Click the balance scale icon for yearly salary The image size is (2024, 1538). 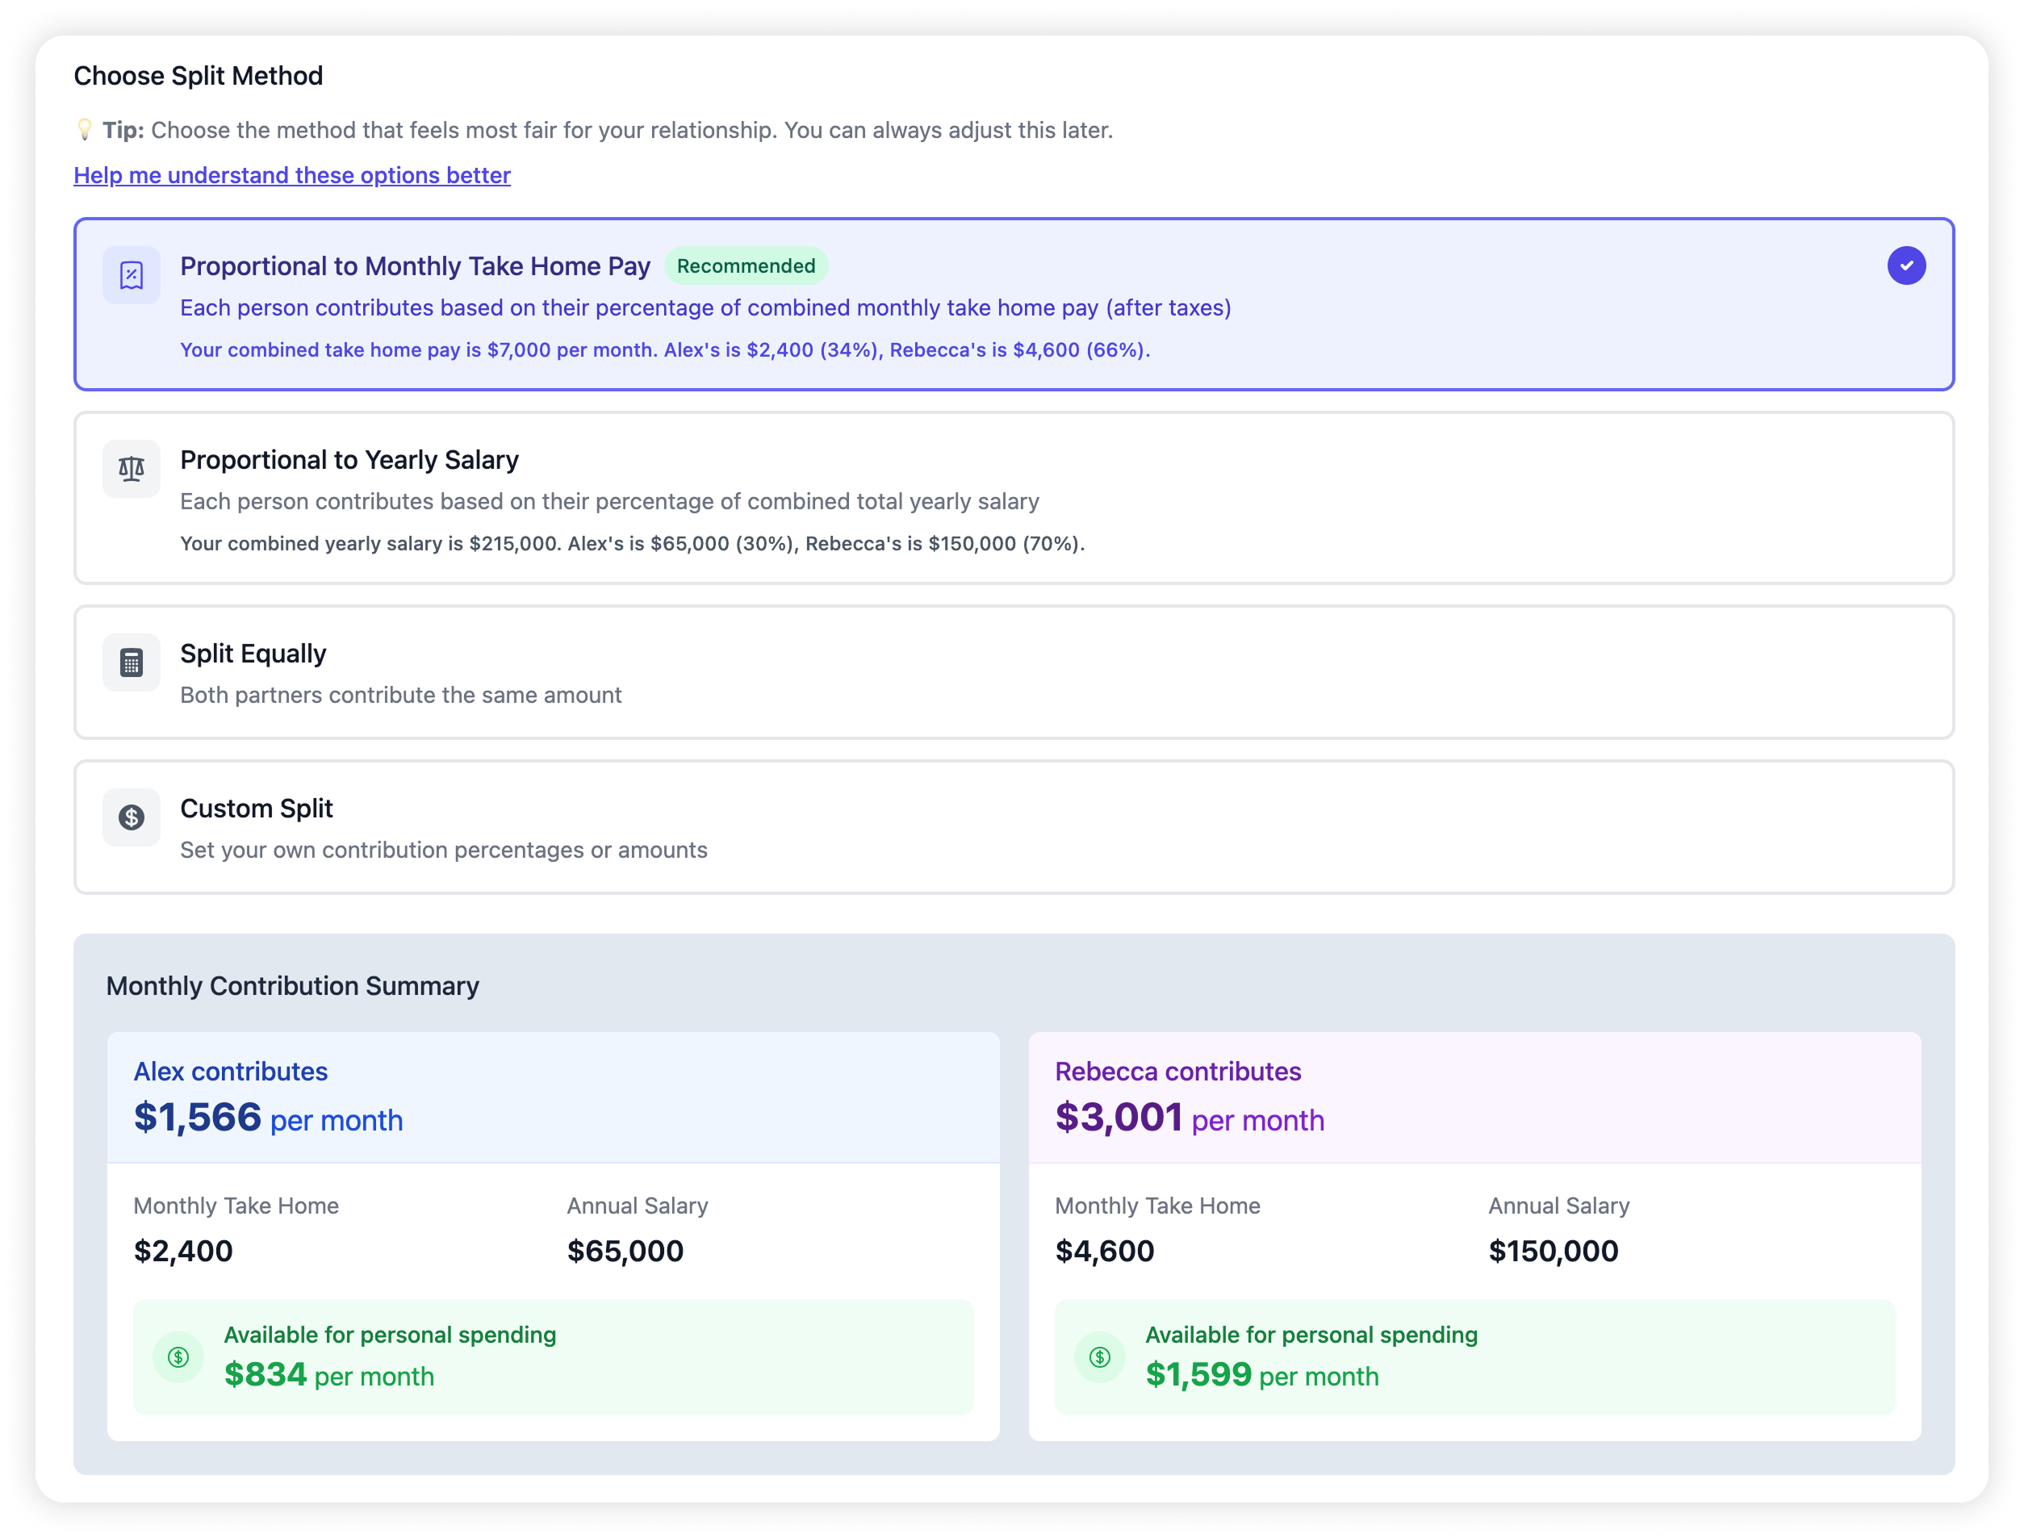point(131,469)
